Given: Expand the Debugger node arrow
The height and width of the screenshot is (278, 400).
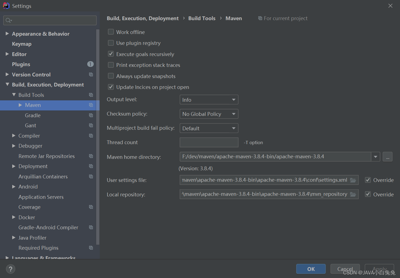Looking at the screenshot, I should click(x=14, y=146).
